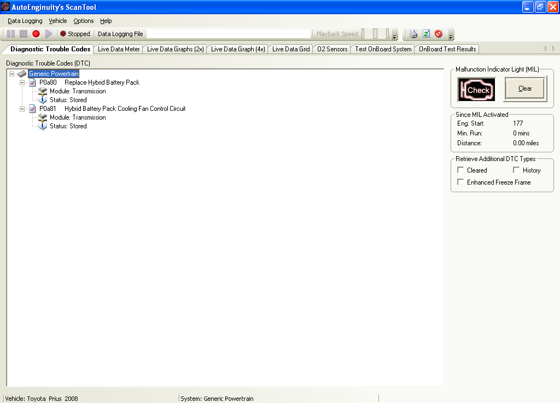Screen dimensions: 560x403
Task: Open the Vehicle menu
Action: pyautogui.click(x=58, y=21)
